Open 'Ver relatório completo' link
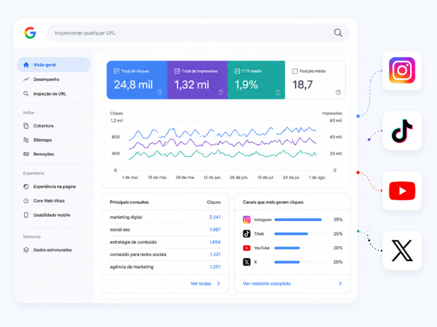The height and width of the screenshot is (327, 437). (x=267, y=283)
